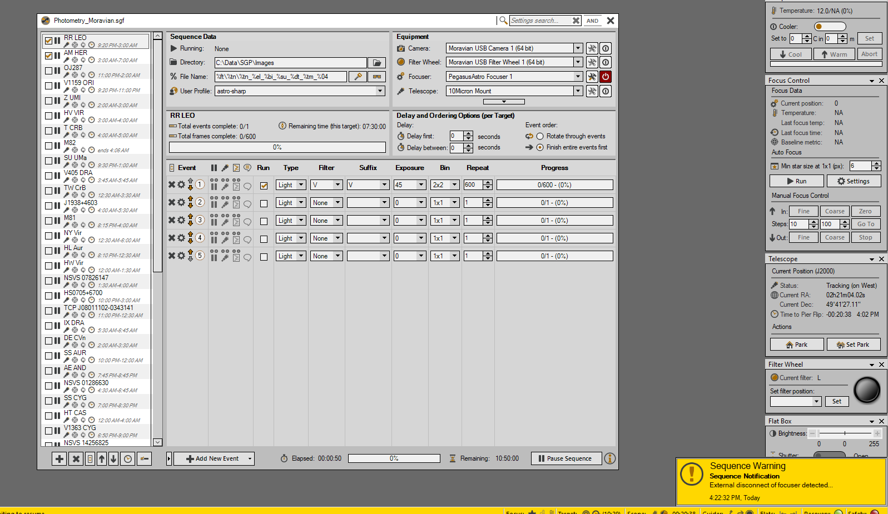Open User Profile astro-sharp dropdown
Image resolution: width=888 pixels, height=514 pixels.
[x=380, y=91]
